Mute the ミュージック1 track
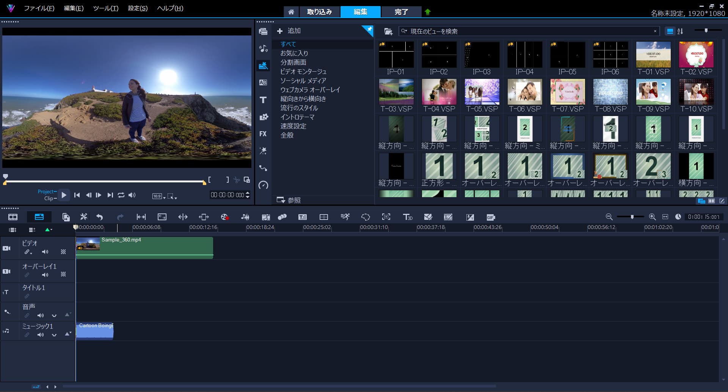This screenshot has height=392, width=728. pos(41,335)
